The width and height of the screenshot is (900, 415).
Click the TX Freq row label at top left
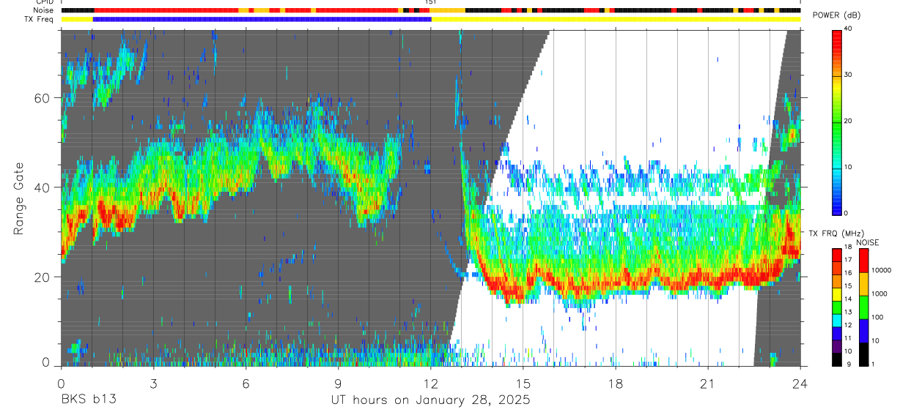click(39, 19)
